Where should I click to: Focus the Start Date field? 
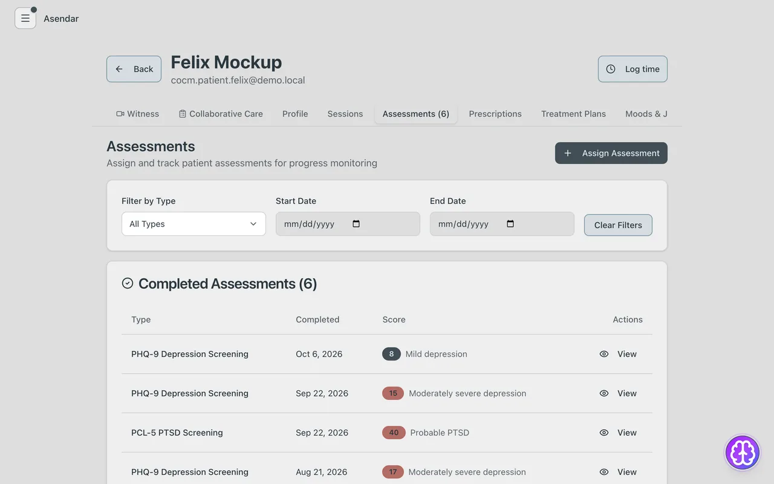(x=348, y=224)
